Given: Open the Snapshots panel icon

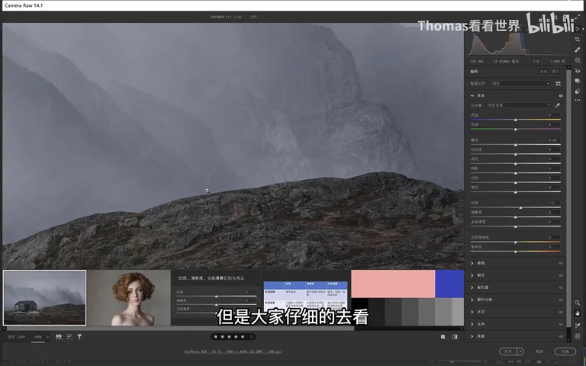Looking at the screenshot, I should [578, 81].
